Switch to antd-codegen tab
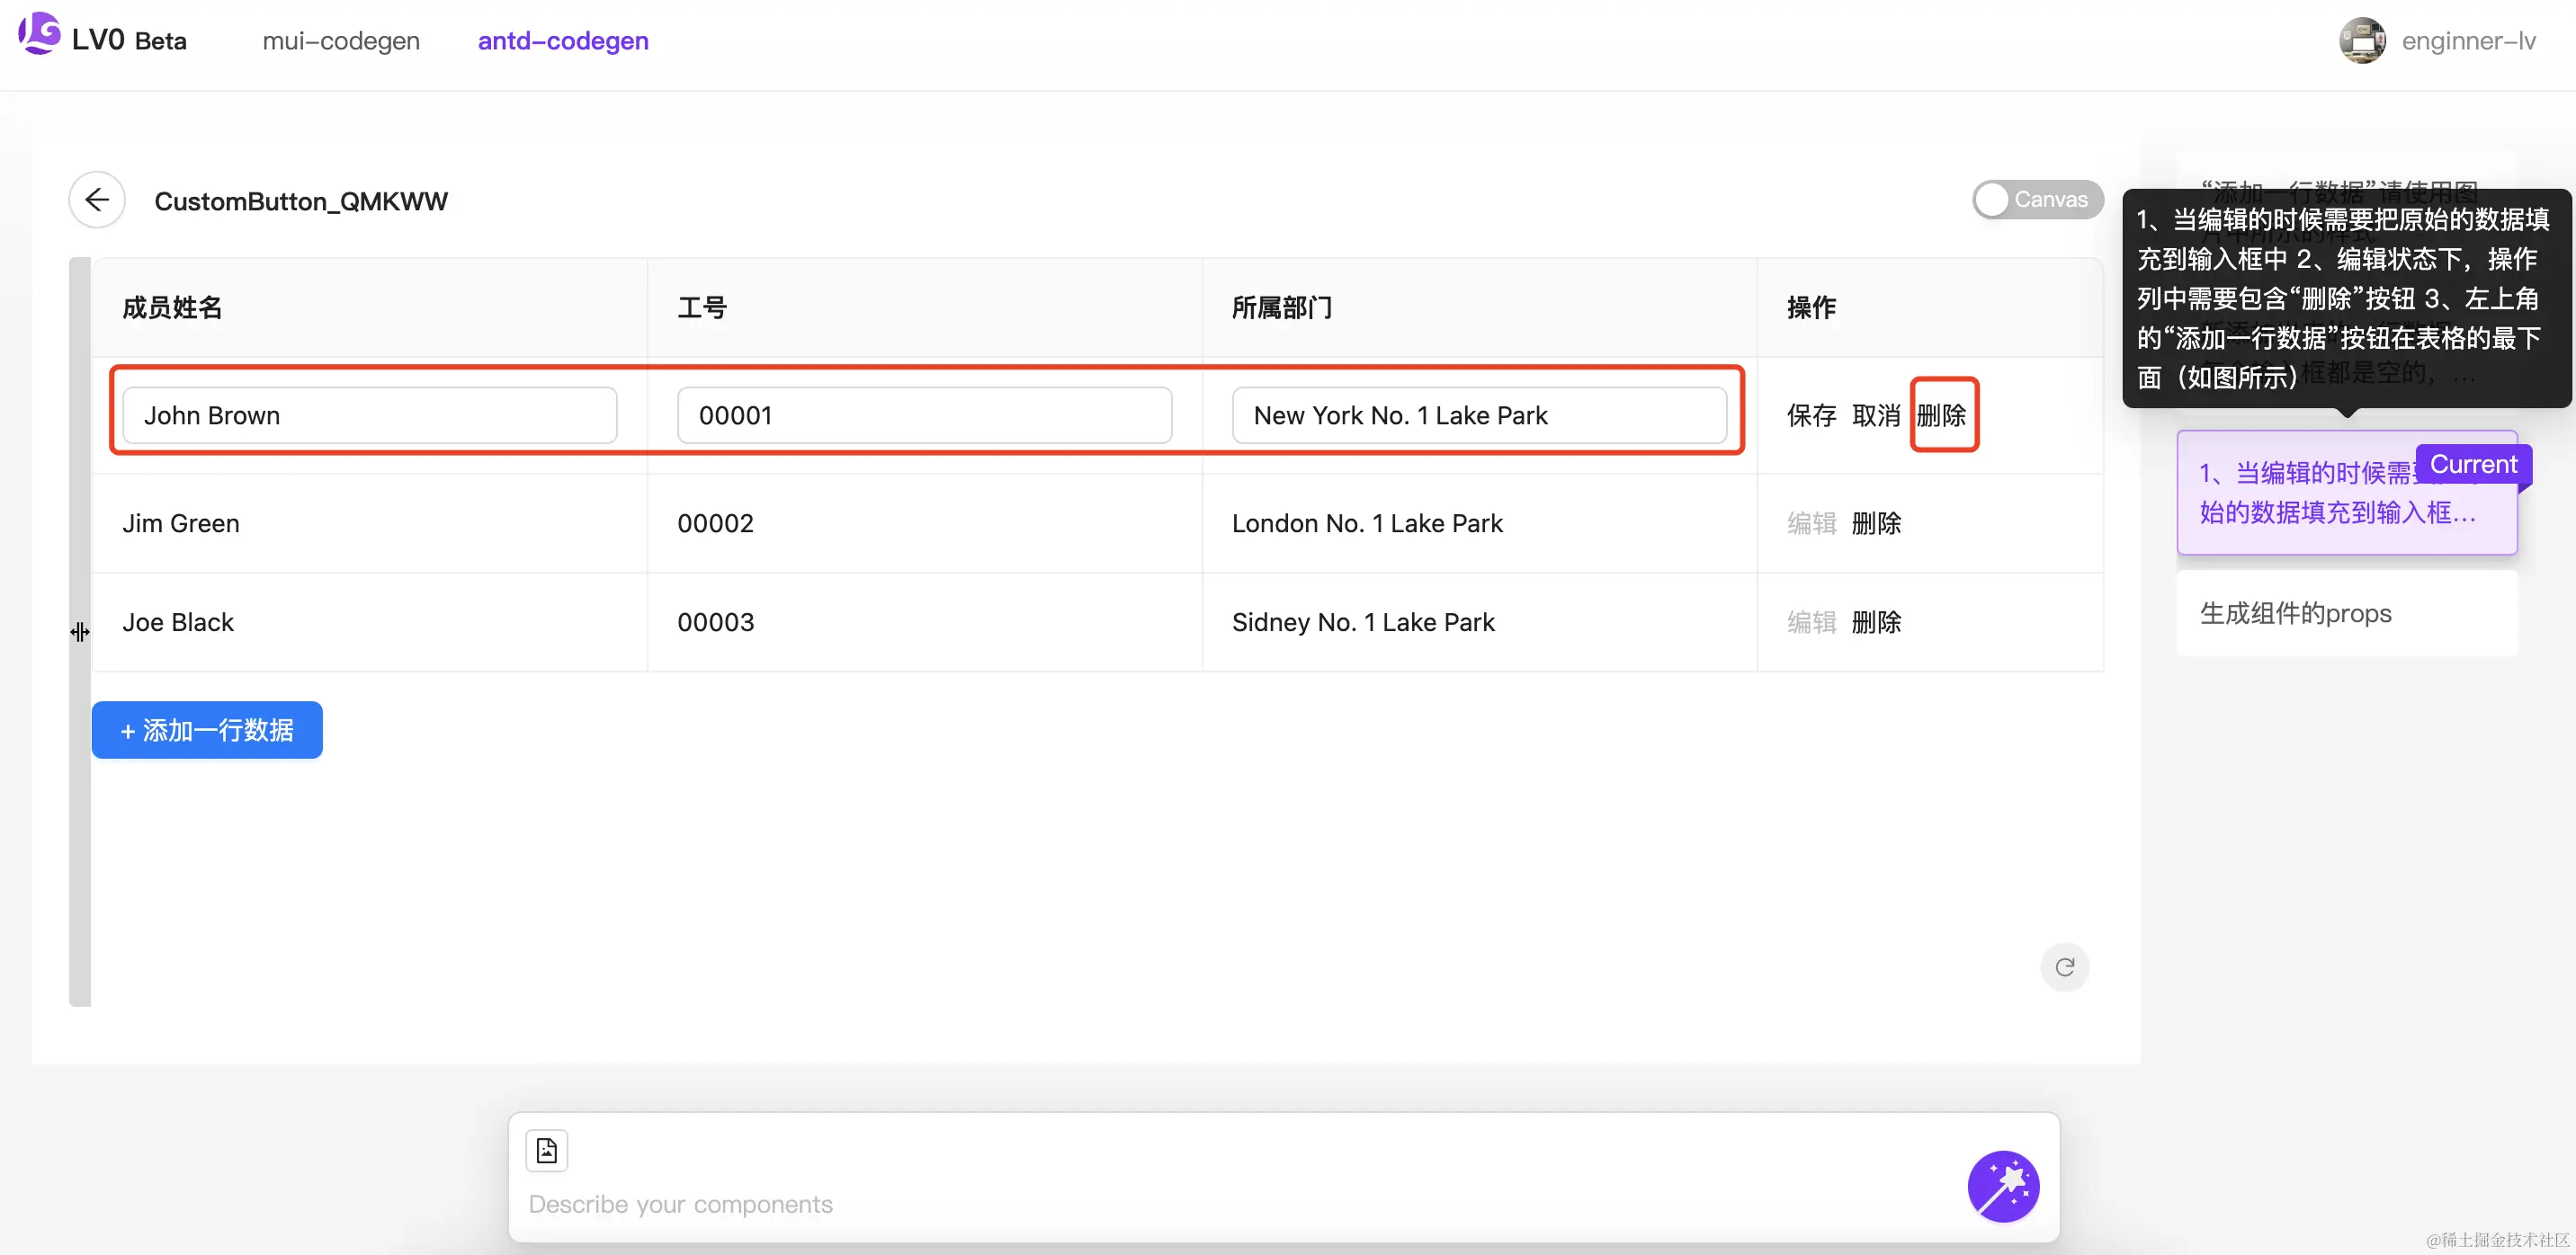2576x1255 pixels. pos(563,41)
